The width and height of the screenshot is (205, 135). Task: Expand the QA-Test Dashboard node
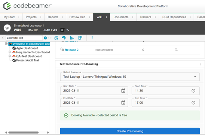(x=10, y=56)
